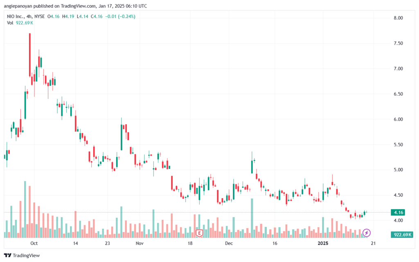The image size is (419, 262).
Task: Click the current price label 4.16
Action: point(398,213)
